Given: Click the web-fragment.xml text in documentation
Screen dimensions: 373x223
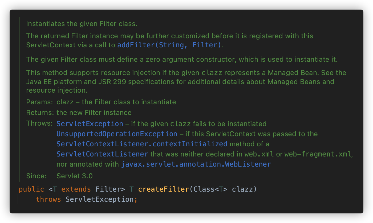Looking at the screenshot, I should [x=318, y=154].
